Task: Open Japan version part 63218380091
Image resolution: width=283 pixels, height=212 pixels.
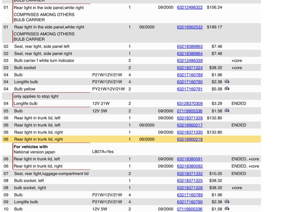Action: [190, 159]
